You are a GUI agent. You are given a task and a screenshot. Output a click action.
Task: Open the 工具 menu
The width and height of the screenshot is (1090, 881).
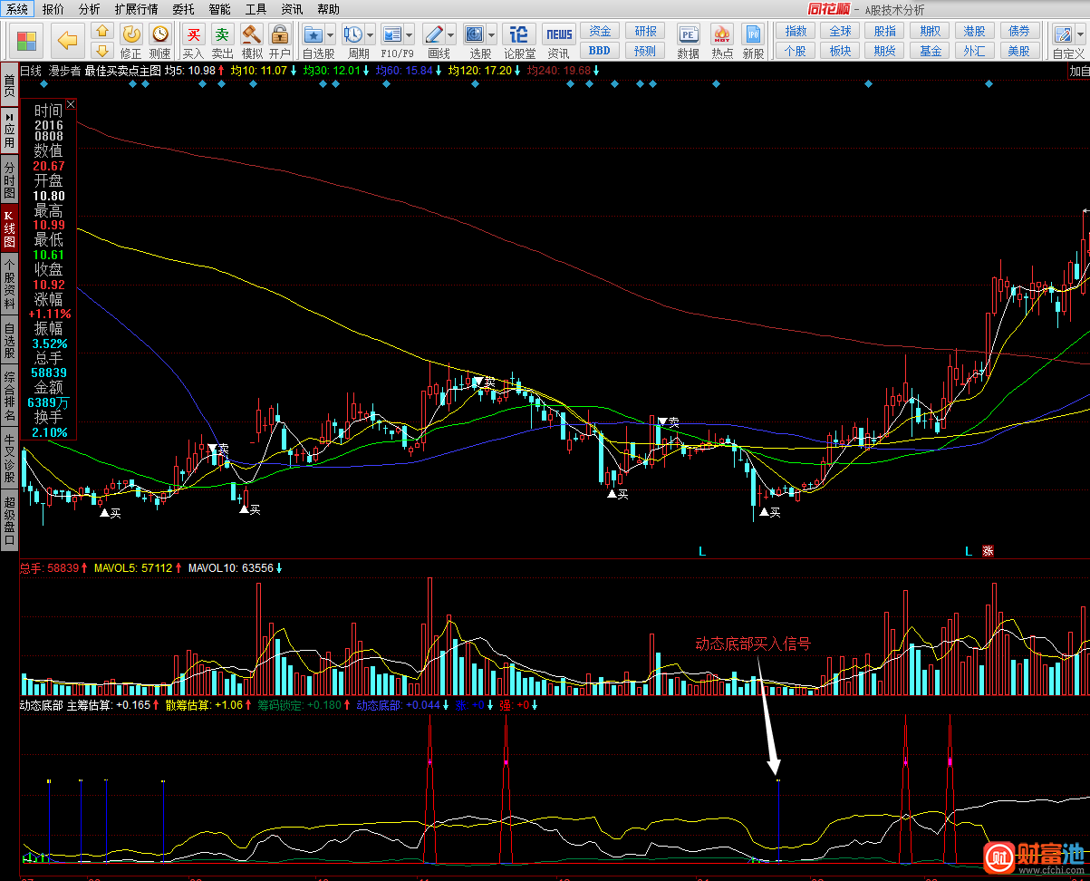tap(256, 9)
